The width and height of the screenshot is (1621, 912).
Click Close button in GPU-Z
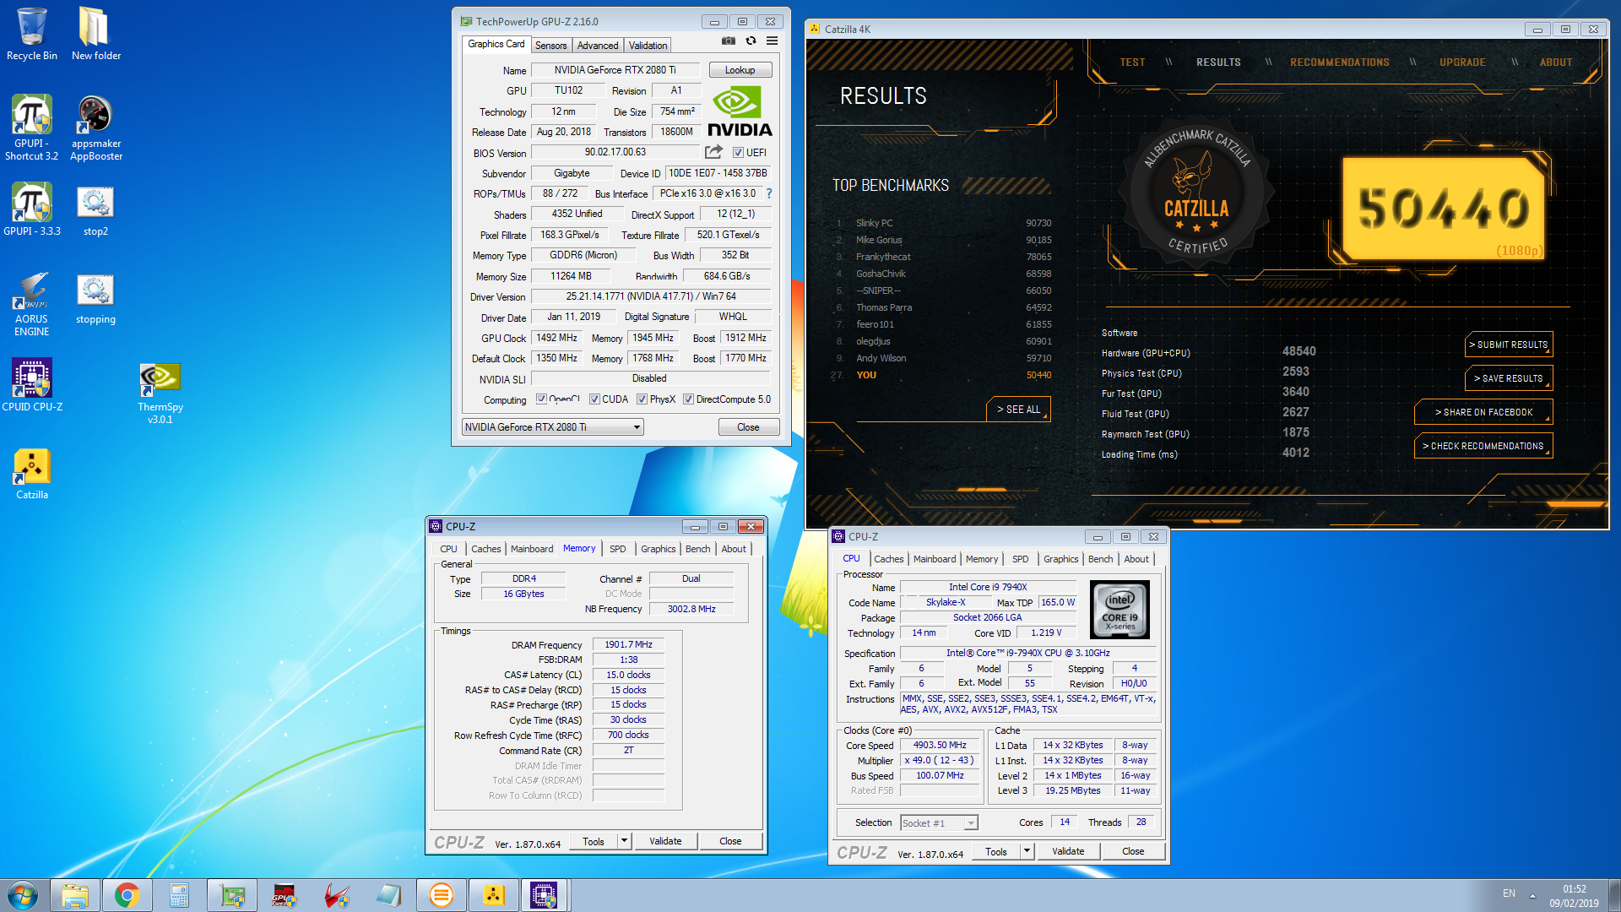pyautogui.click(x=748, y=427)
